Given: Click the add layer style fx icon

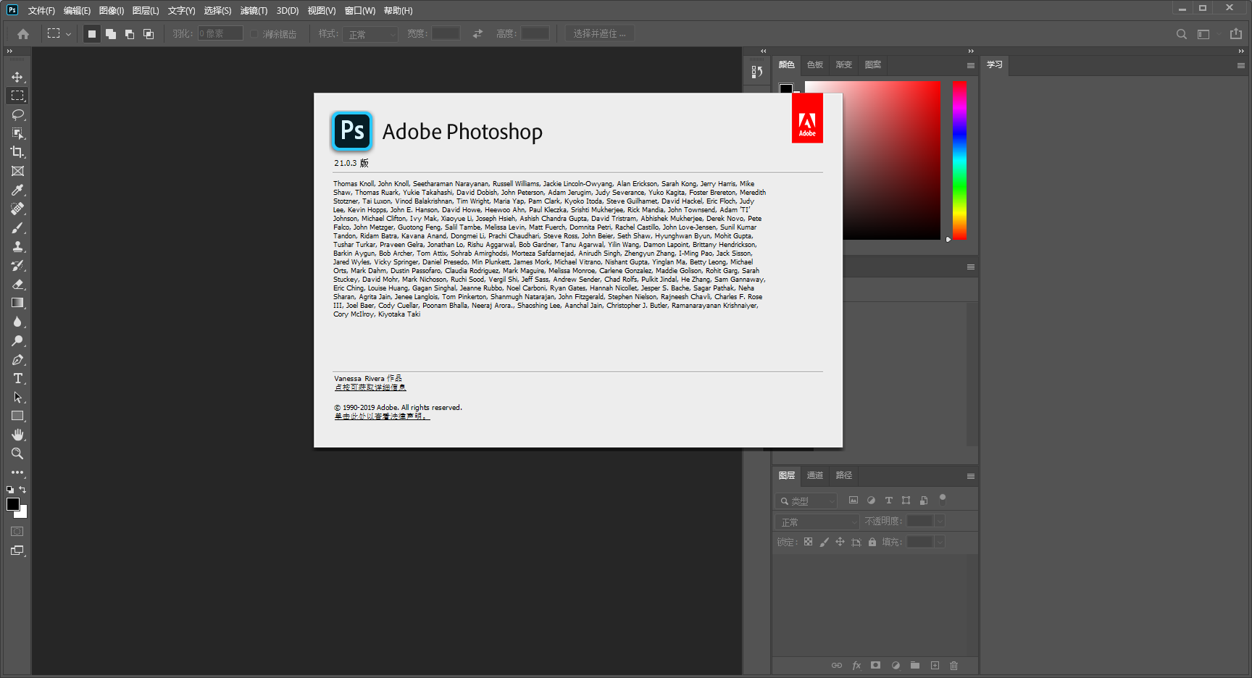Looking at the screenshot, I should (x=856, y=665).
